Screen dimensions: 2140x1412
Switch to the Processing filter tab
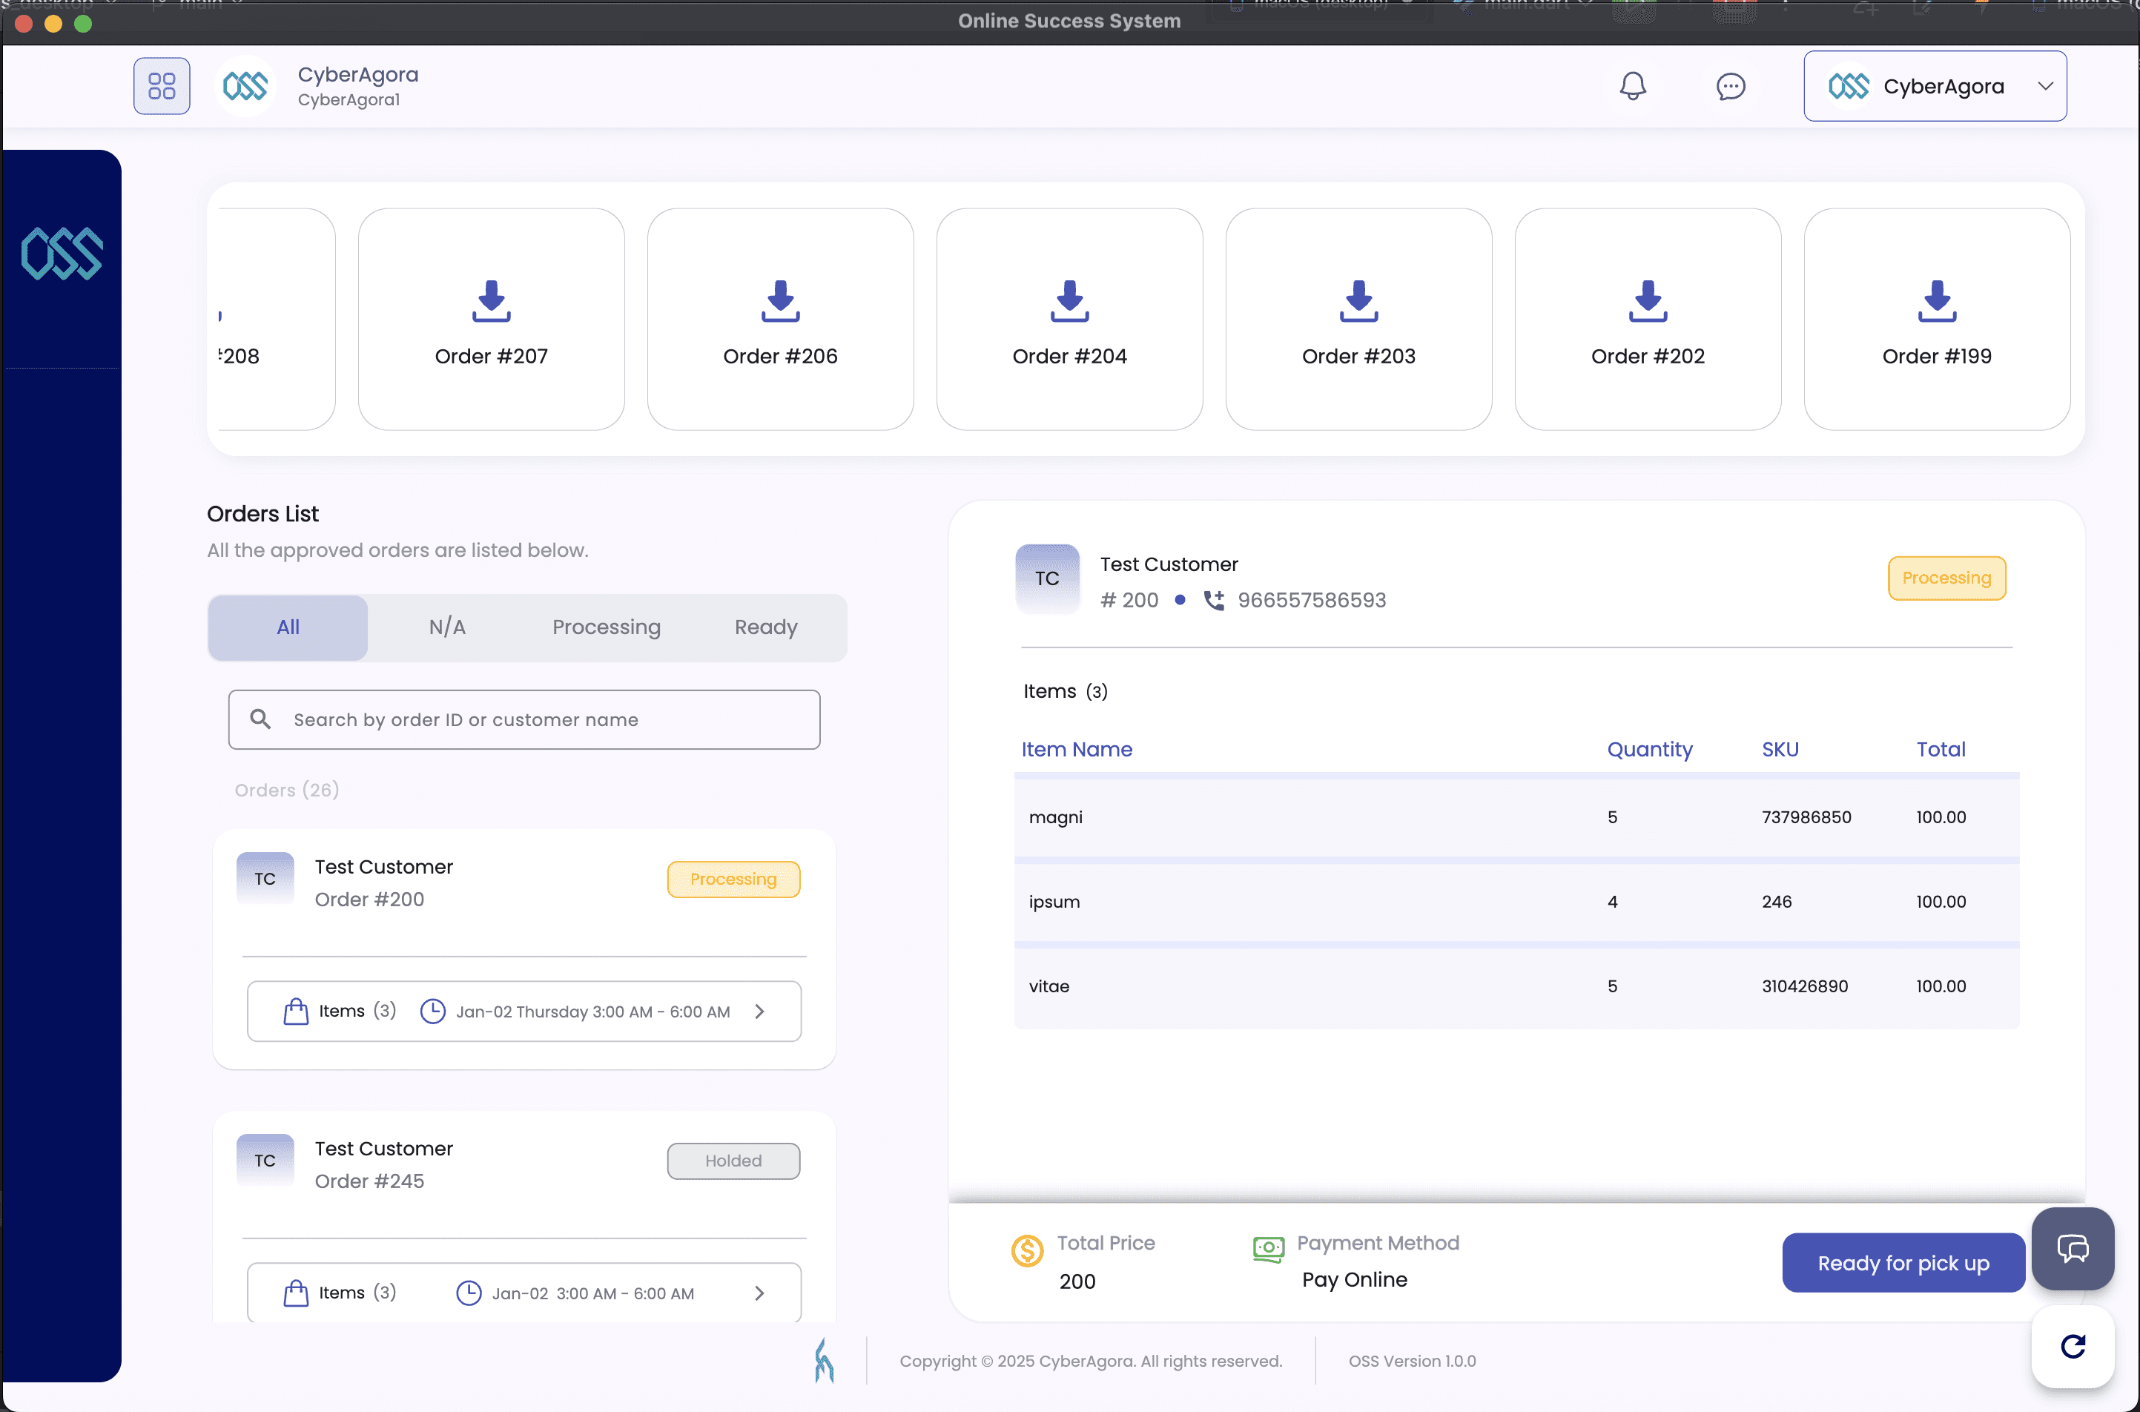pyautogui.click(x=606, y=627)
